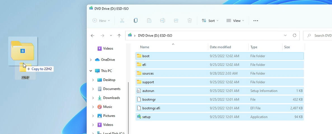Click the Copy icon in toolbar
Screen dimensions: 332x134
coord(136,20)
